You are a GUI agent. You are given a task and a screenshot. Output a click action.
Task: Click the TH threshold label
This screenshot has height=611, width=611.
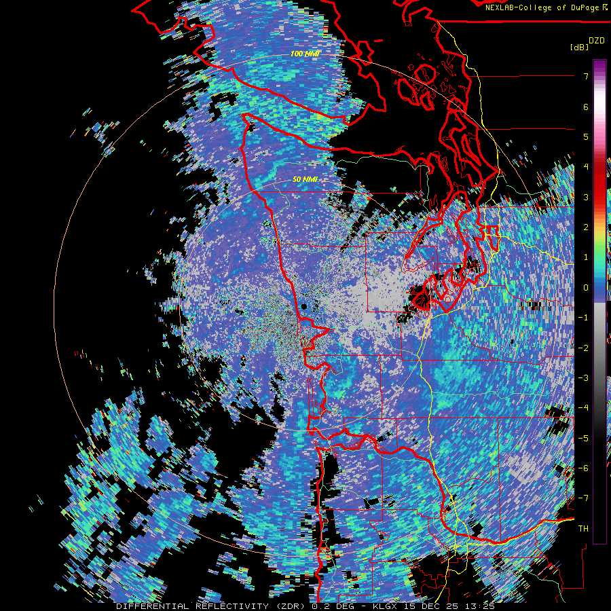coord(583,529)
